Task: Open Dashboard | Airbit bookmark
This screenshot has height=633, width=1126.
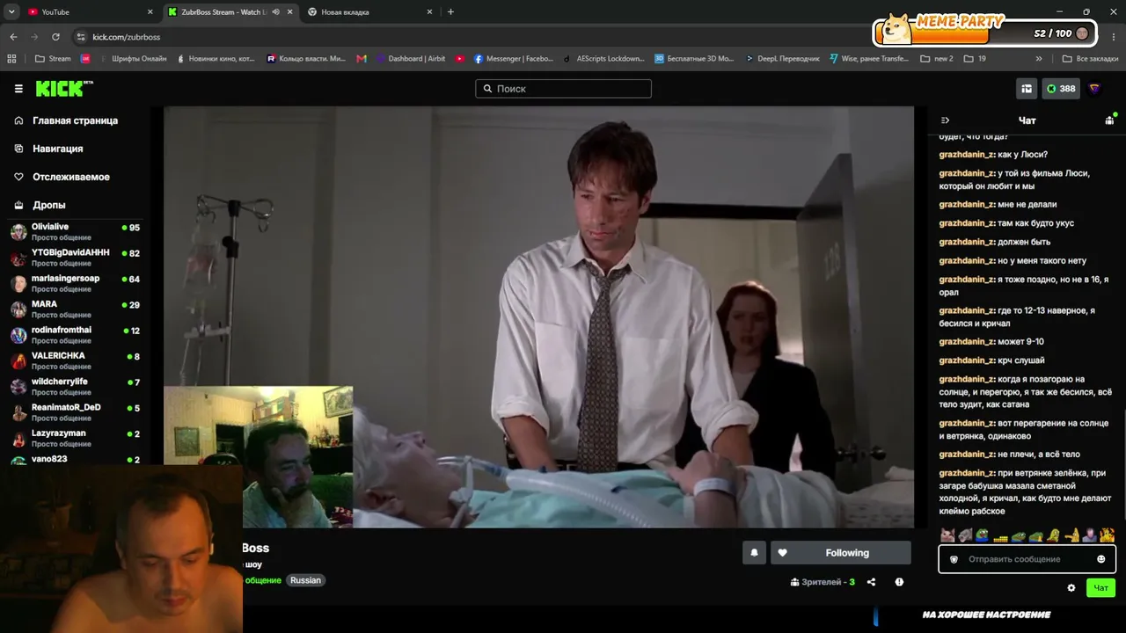Action: point(411,59)
